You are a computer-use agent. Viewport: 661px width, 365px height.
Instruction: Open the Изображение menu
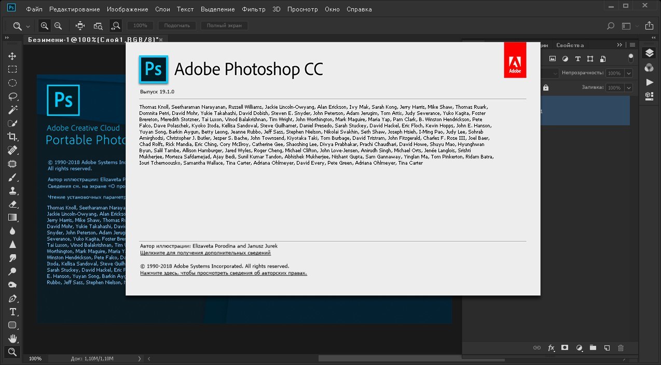128,9
